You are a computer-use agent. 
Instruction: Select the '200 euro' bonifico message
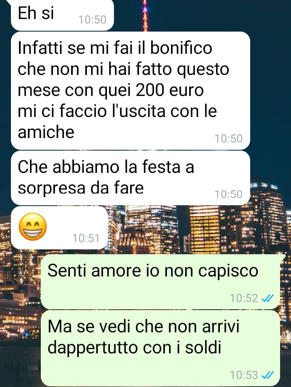[x=131, y=91]
